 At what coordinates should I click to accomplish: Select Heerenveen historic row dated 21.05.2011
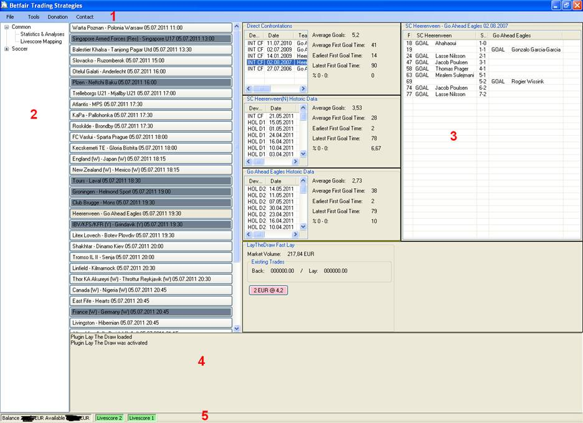[x=273, y=116]
